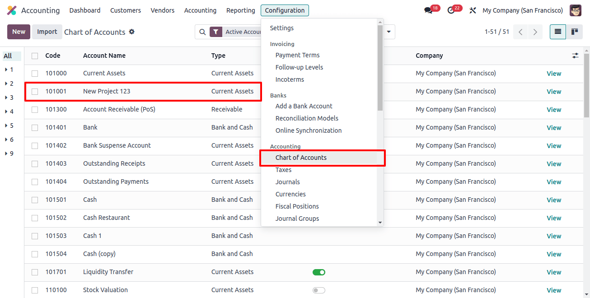Screen dimensions: 590x298
Task: Select checkbox for New Project 123 row
Action: pos(35,92)
